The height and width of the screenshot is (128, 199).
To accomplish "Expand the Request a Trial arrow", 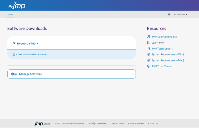I will (37, 44).
